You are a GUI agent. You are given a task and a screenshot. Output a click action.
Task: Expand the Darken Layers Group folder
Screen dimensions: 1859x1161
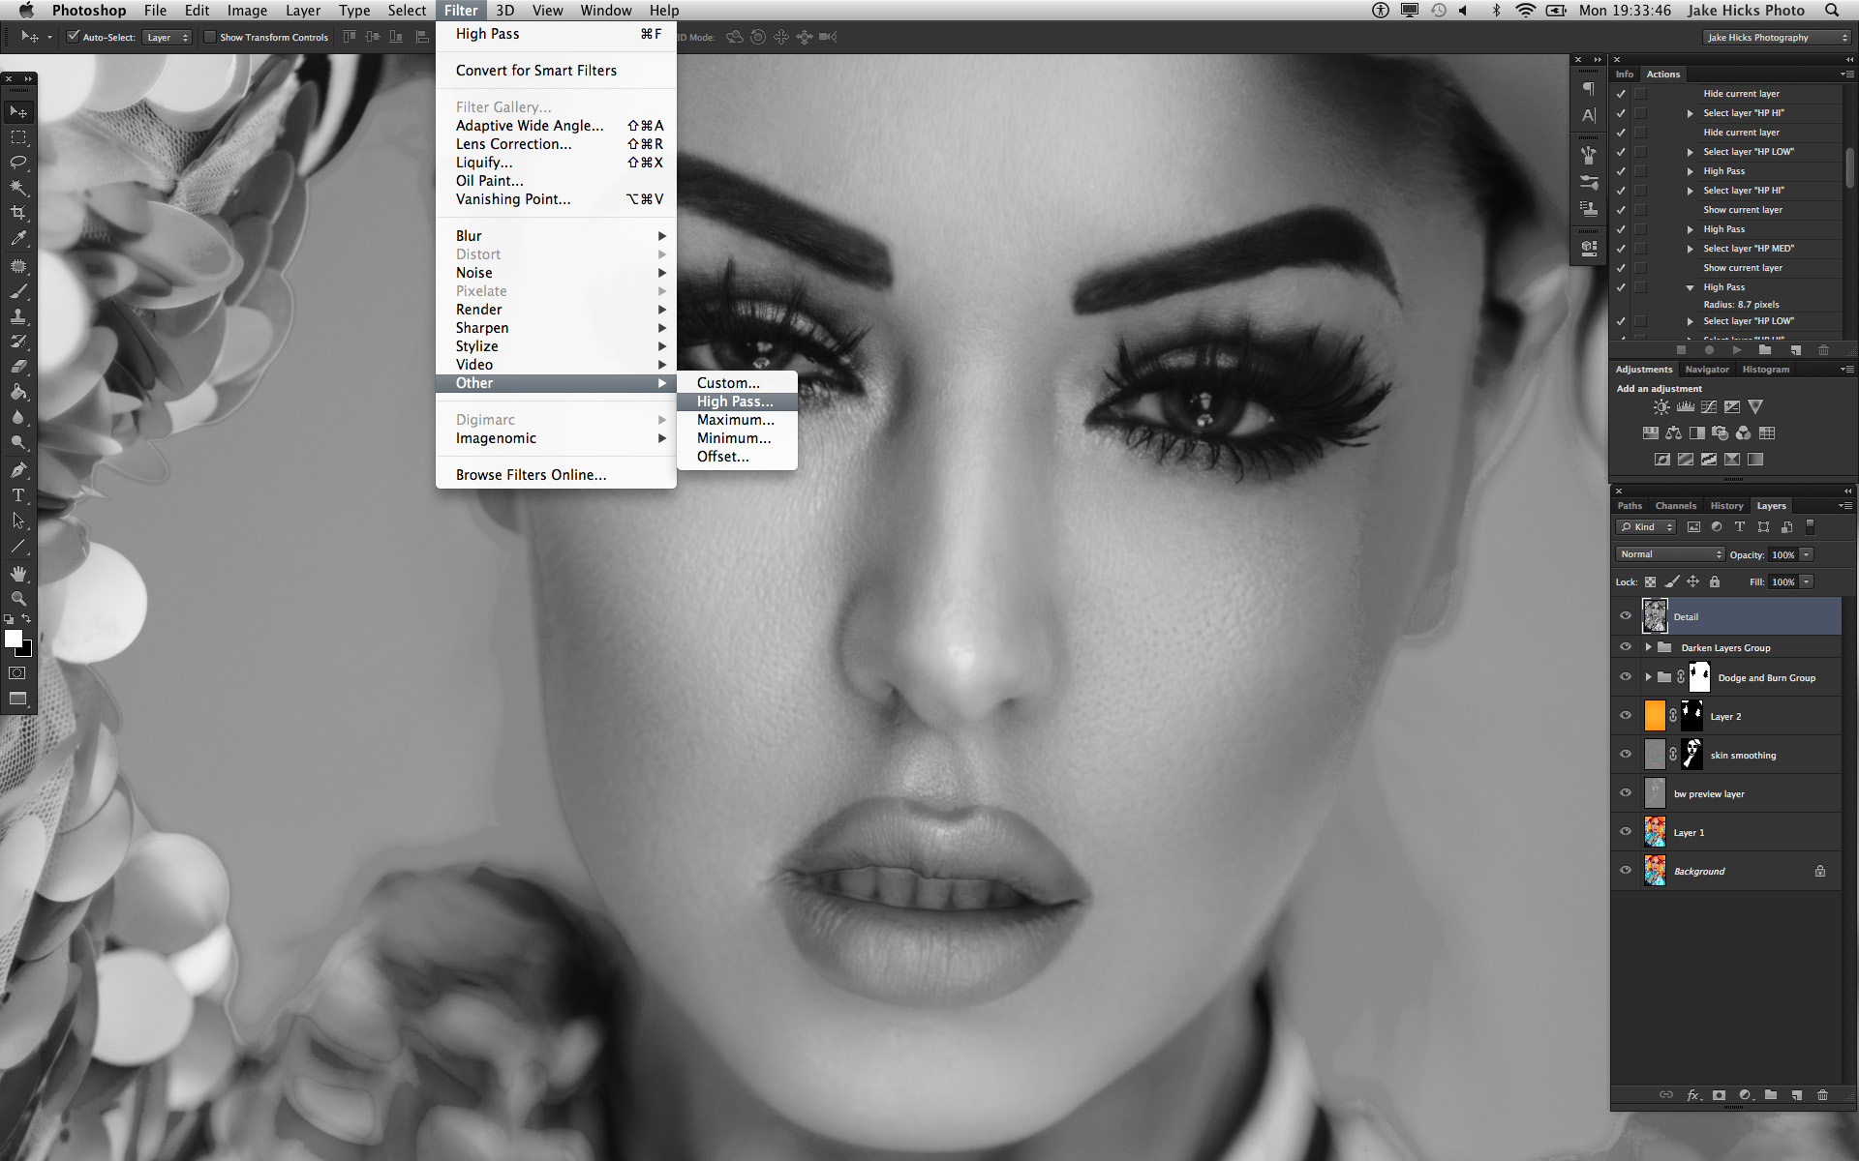coord(1648,647)
